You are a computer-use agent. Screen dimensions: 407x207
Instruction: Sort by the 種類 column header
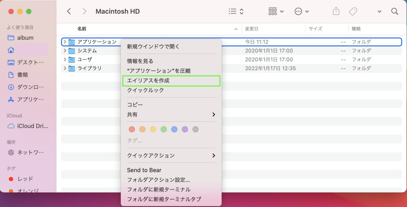[356, 29]
